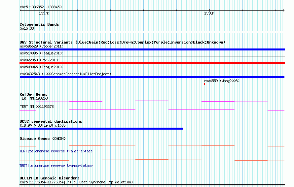Select the nsv596629 (Cooper2011) variant label
The width and height of the screenshot is (294, 187).
pyautogui.click(x=42, y=46)
